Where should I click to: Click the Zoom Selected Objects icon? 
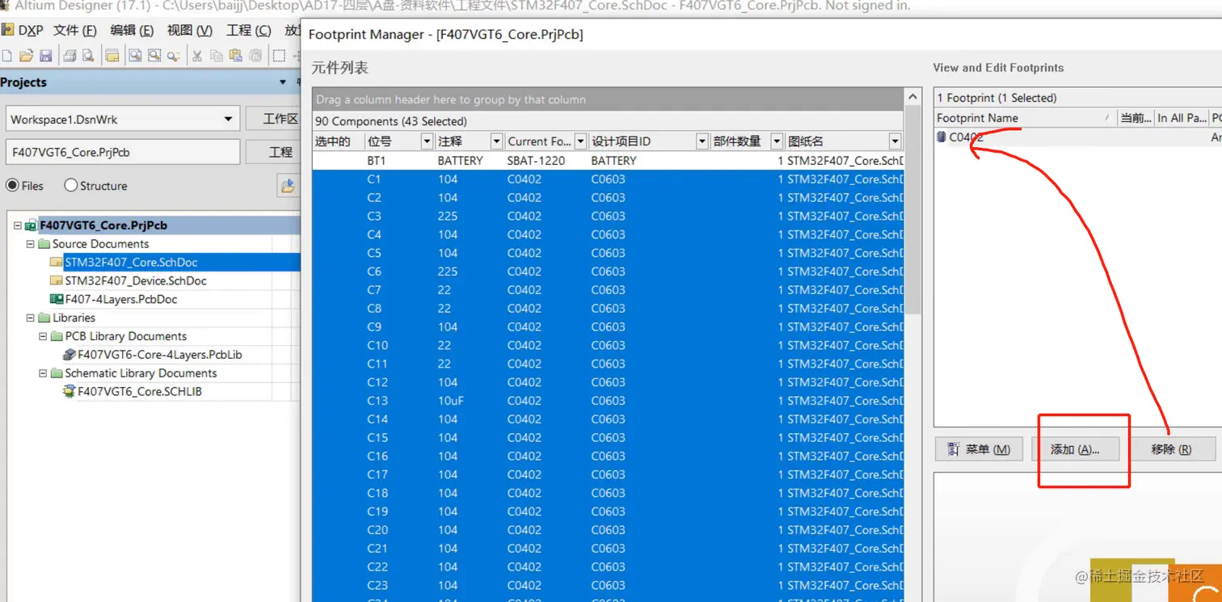click(173, 56)
